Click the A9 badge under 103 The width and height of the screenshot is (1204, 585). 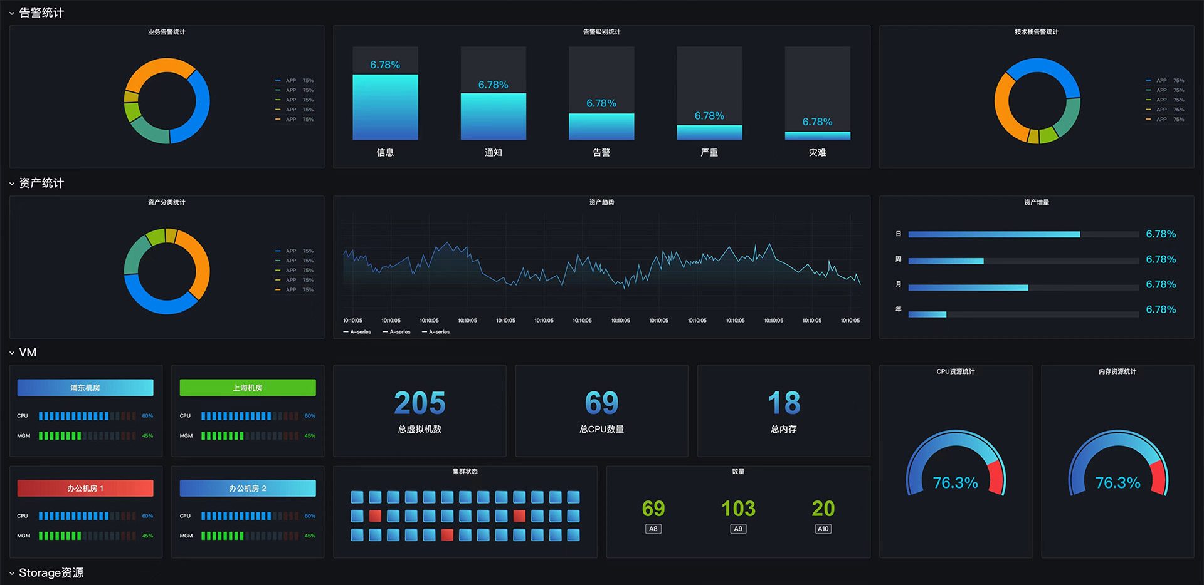(x=738, y=529)
